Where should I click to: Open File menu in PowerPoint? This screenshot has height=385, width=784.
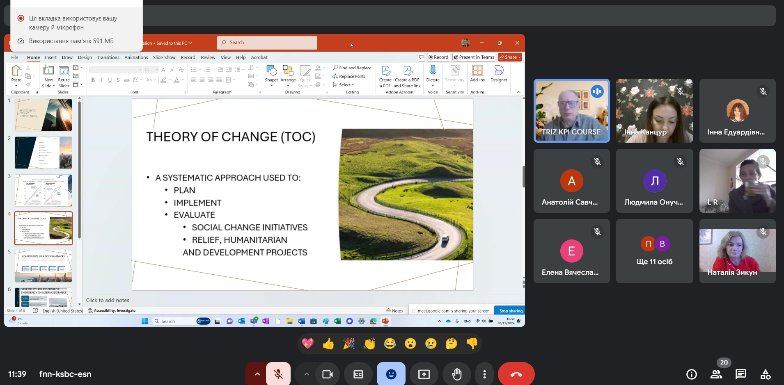click(x=15, y=57)
